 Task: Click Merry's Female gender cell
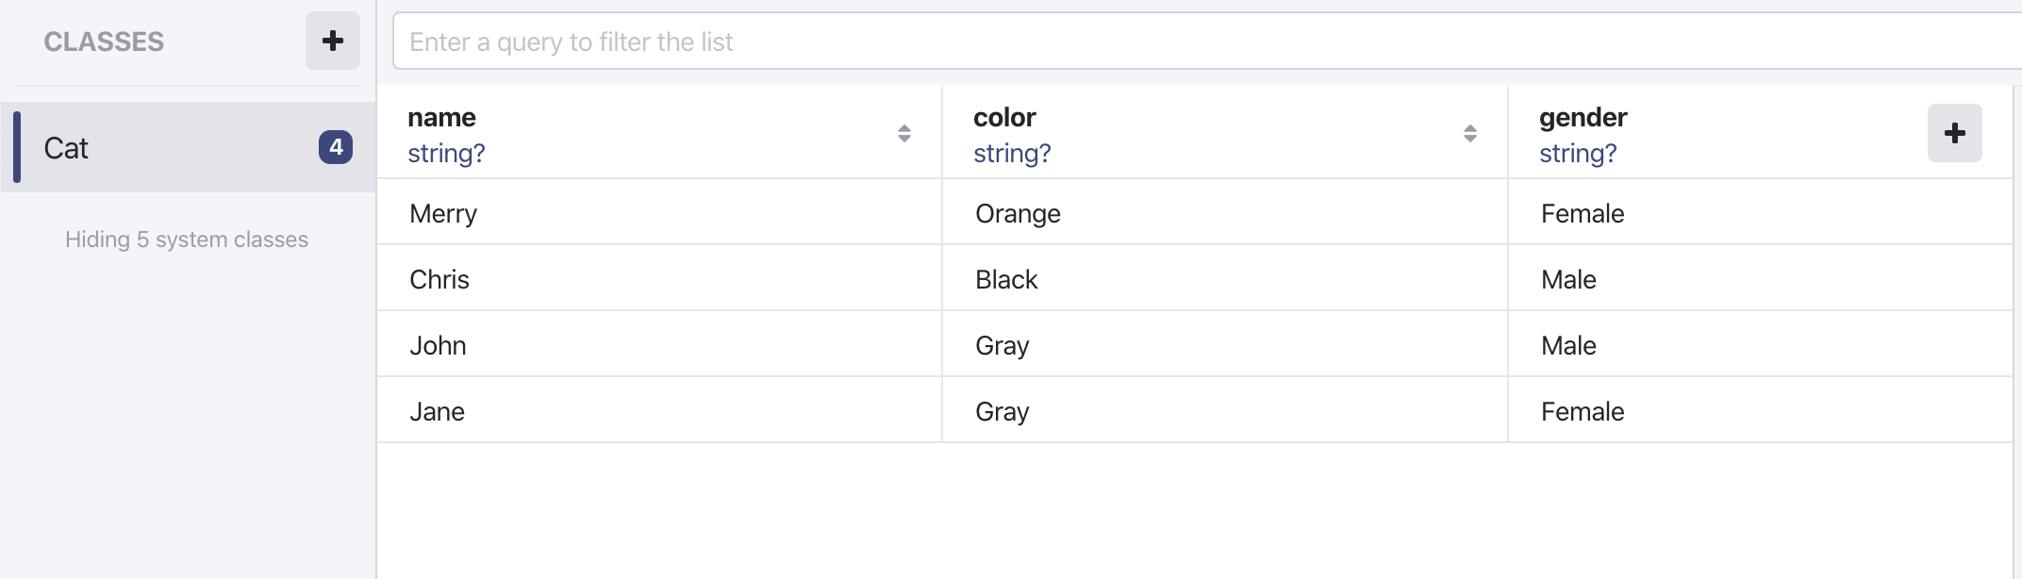(x=1583, y=214)
